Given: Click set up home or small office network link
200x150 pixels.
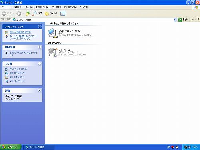Looking at the screenshot, I should click(23, 37).
